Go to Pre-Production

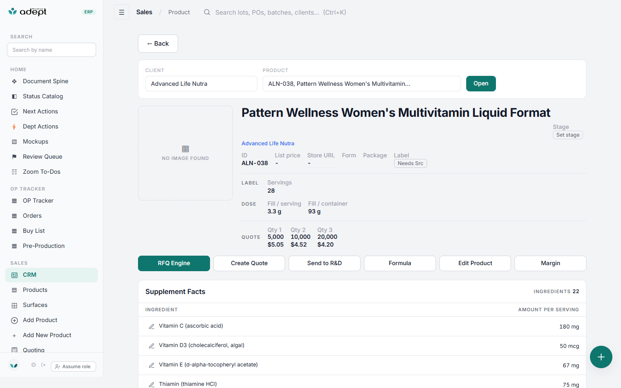[51, 246]
